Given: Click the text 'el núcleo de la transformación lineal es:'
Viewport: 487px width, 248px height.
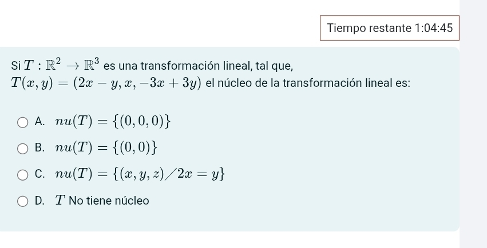Looking at the screenshot, I should (x=308, y=83).
